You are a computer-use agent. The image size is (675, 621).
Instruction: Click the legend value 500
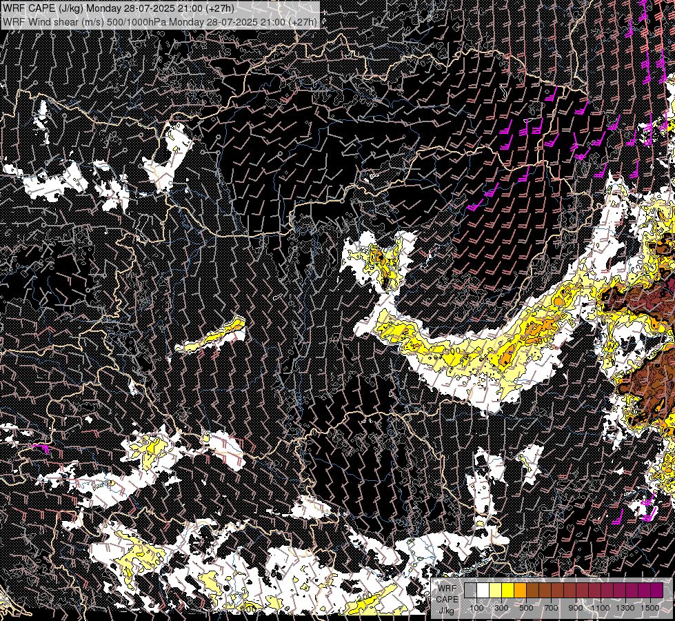pyautogui.click(x=526, y=608)
